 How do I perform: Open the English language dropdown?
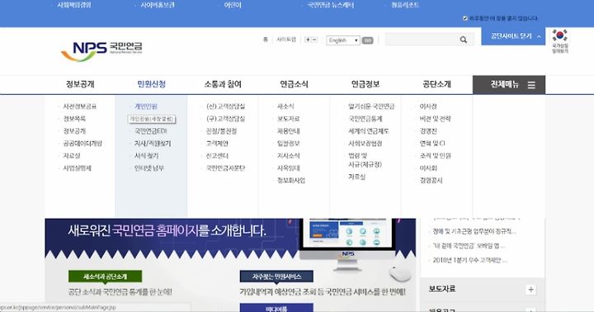(x=343, y=40)
